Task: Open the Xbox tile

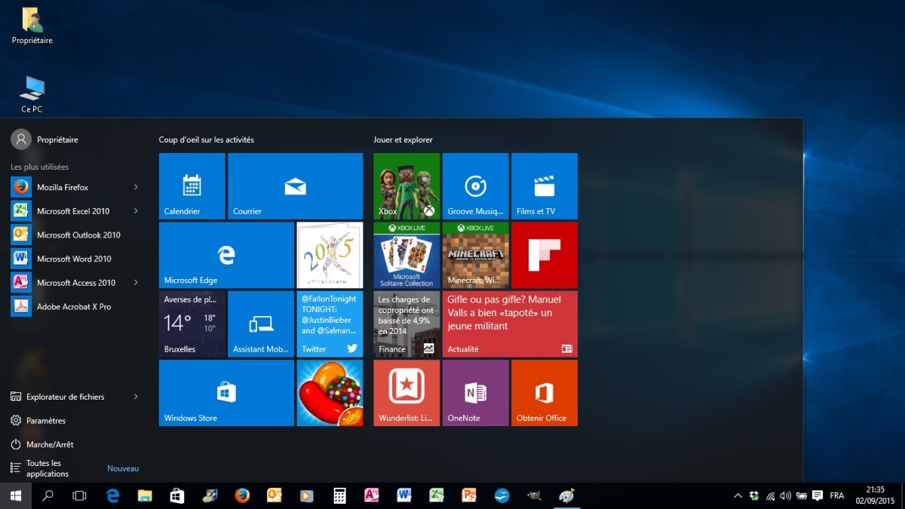Action: pyautogui.click(x=406, y=186)
